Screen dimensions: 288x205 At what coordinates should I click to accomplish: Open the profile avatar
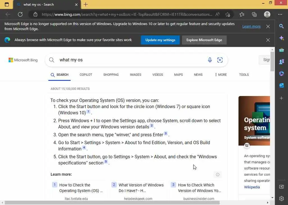[x=267, y=14]
